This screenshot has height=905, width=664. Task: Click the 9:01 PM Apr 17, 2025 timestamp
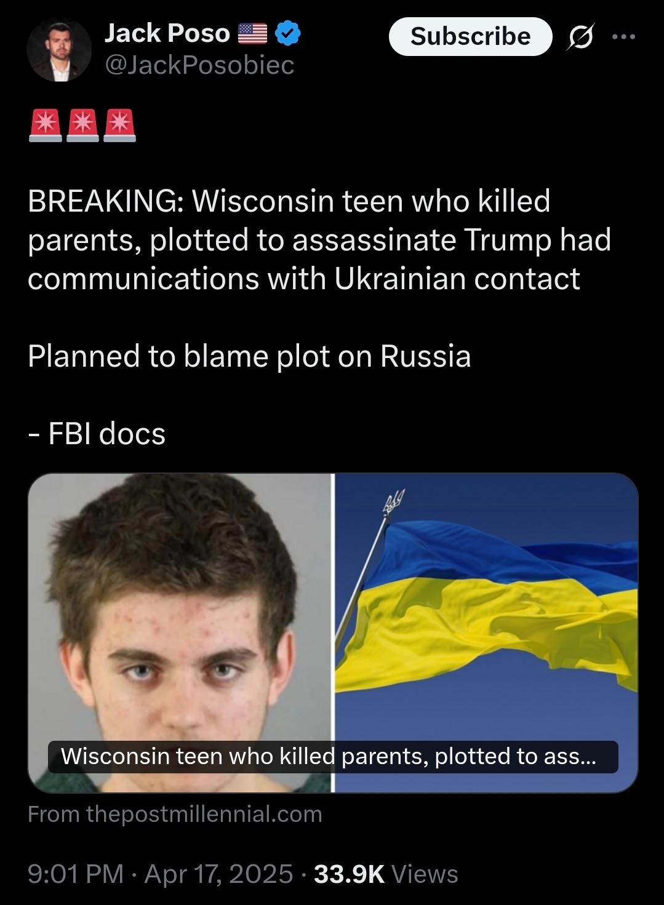pos(160,874)
